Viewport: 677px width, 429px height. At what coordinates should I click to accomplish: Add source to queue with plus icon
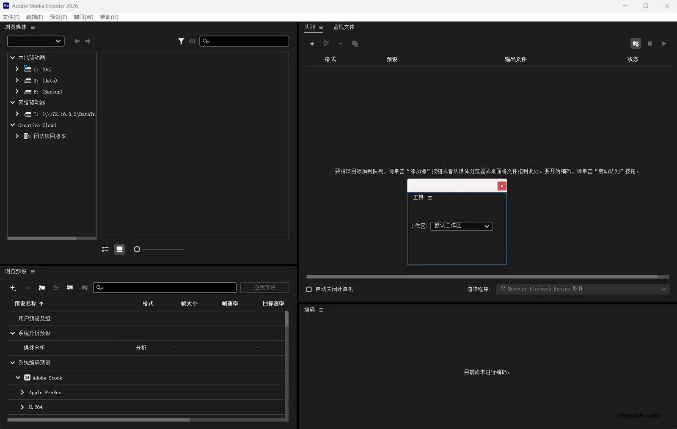coord(312,44)
